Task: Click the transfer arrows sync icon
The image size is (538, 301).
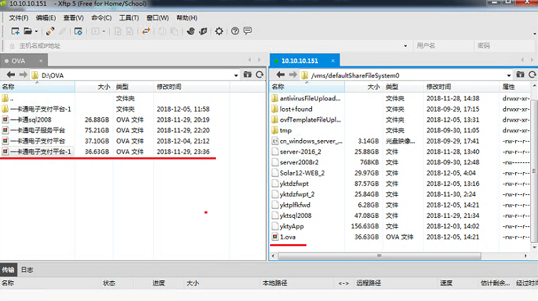Action: coord(146,31)
